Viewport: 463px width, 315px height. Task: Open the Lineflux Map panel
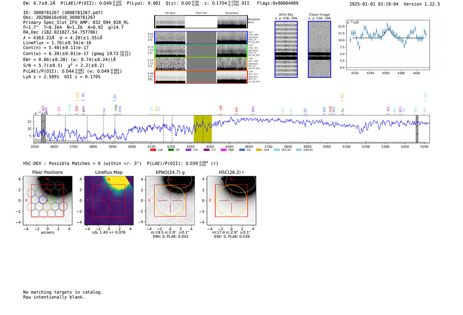pyautogui.click(x=109, y=201)
